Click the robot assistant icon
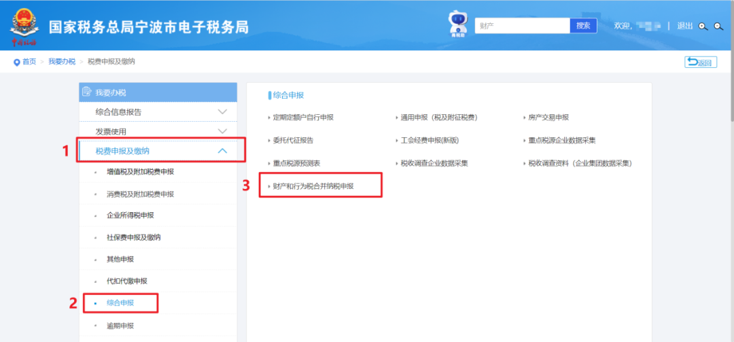Screen dimensions: 734x342 point(458,24)
